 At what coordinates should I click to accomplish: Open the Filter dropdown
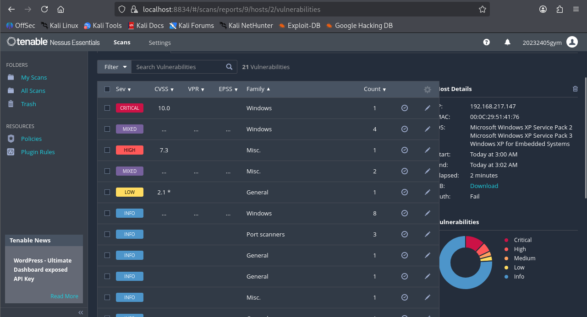coord(115,67)
